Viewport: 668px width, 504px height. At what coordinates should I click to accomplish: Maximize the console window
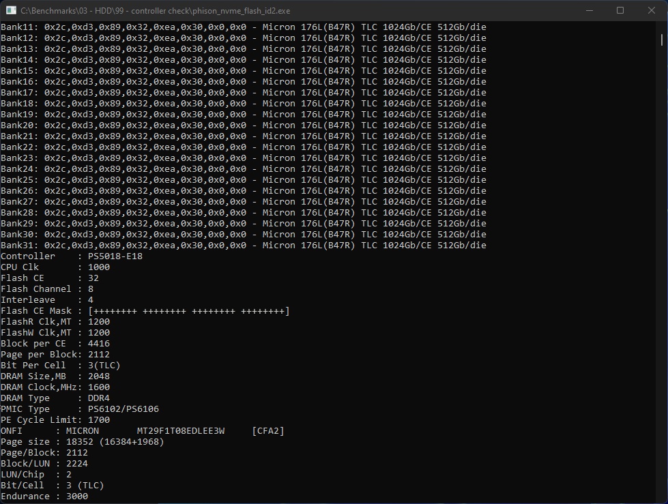pyautogui.click(x=620, y=11)
